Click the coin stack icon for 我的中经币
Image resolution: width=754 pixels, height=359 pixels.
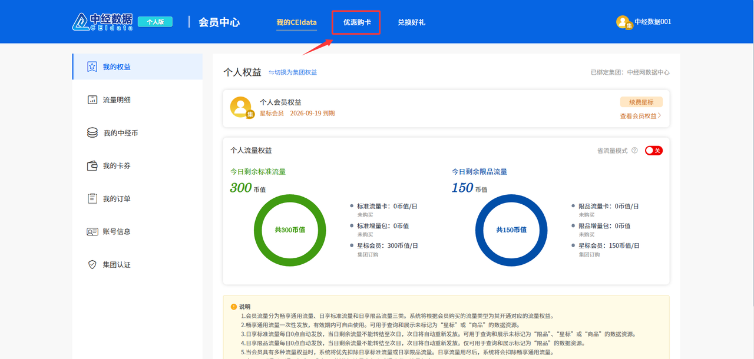[x=92, y=133]
